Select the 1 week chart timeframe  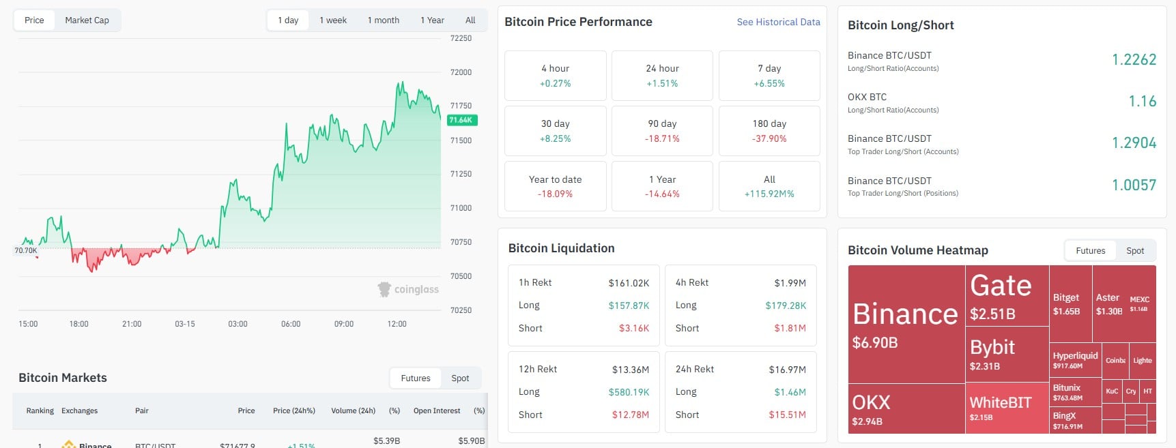(x=332, y=20)
